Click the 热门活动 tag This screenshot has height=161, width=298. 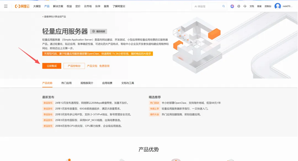[154, 103]
